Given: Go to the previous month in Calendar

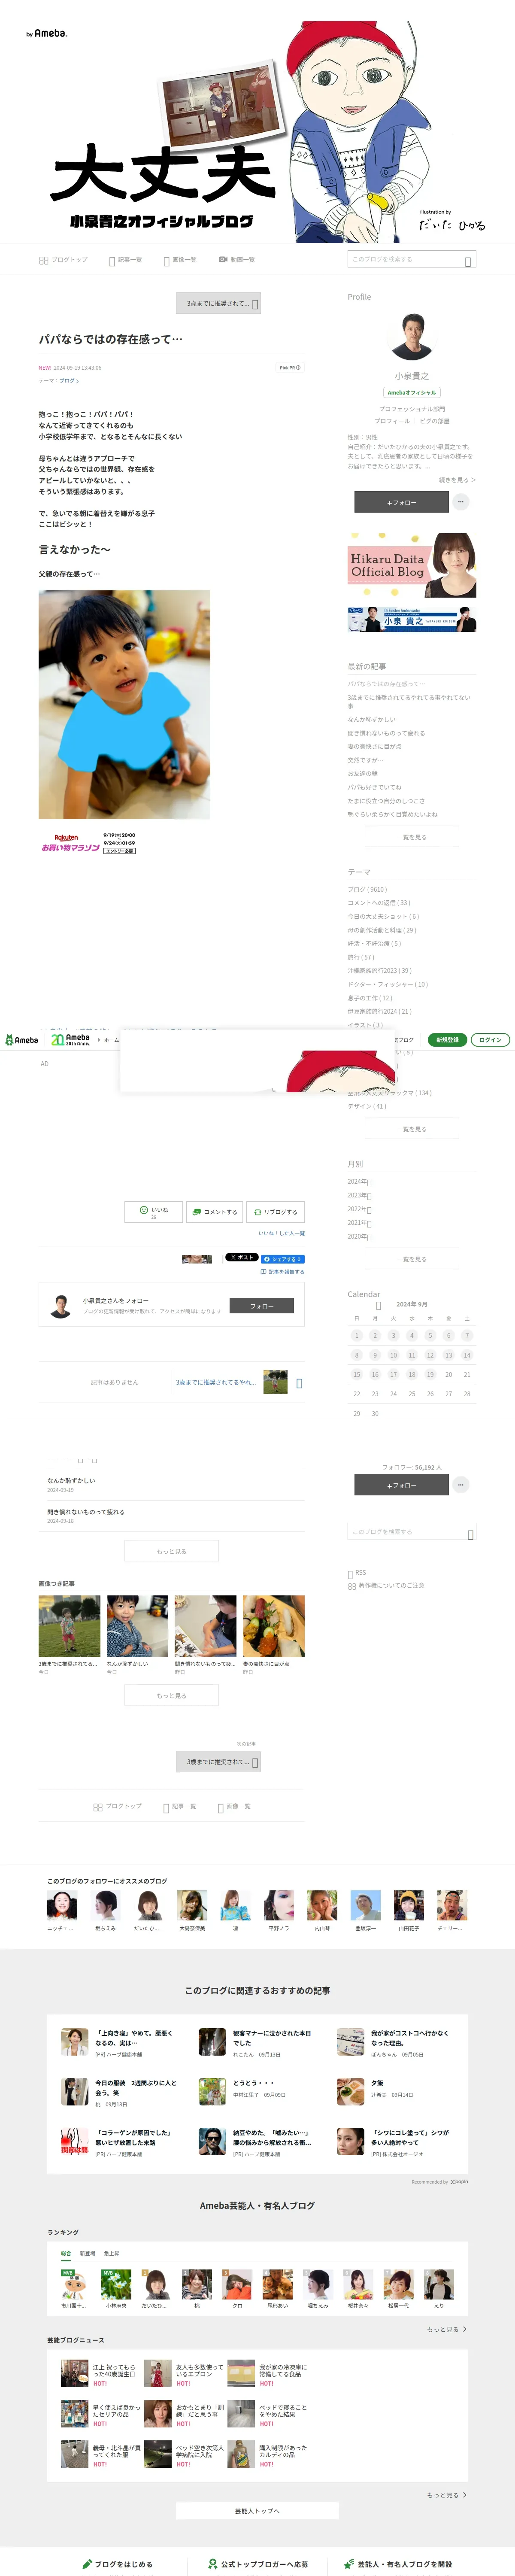Looking at the screenshot, I should (378, 1305).
